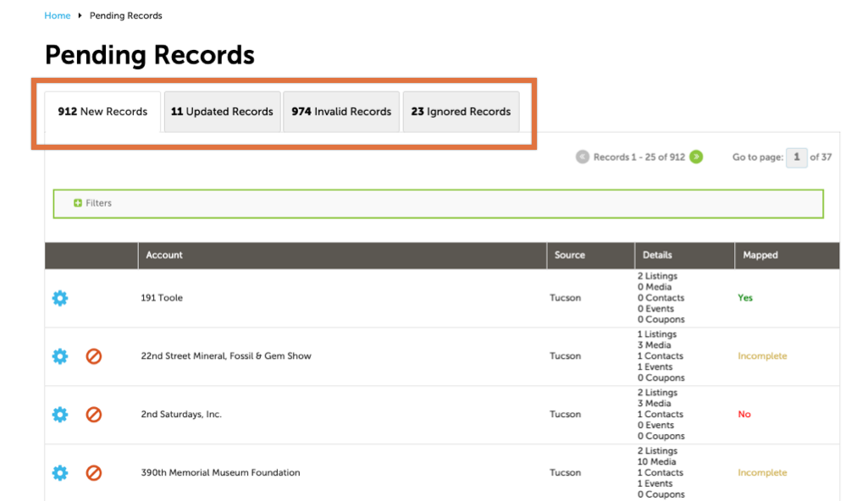846x501 pixels.
Task: Open gear settings for 2nd Saturdays, Inc.
Action: (60, 415)
